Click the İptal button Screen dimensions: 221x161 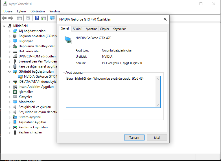pyautogui.click(x=157, y=138)
